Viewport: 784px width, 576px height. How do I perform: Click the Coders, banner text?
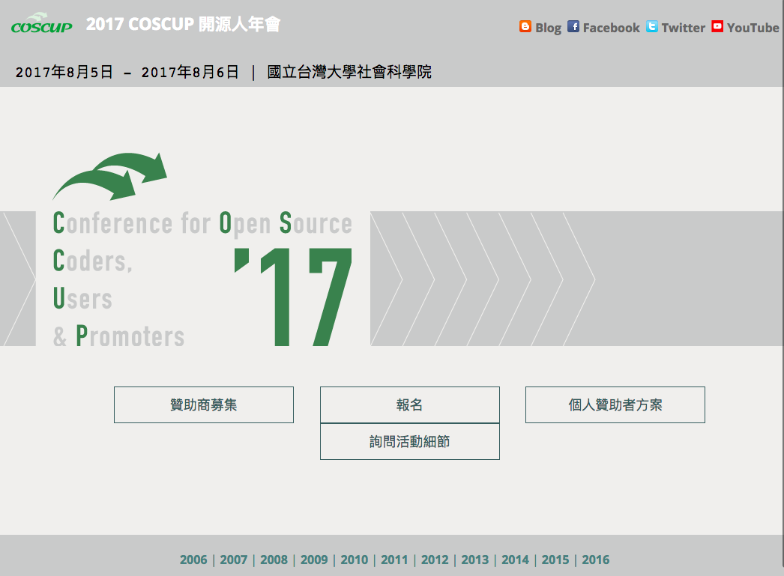tap(92, 261)
